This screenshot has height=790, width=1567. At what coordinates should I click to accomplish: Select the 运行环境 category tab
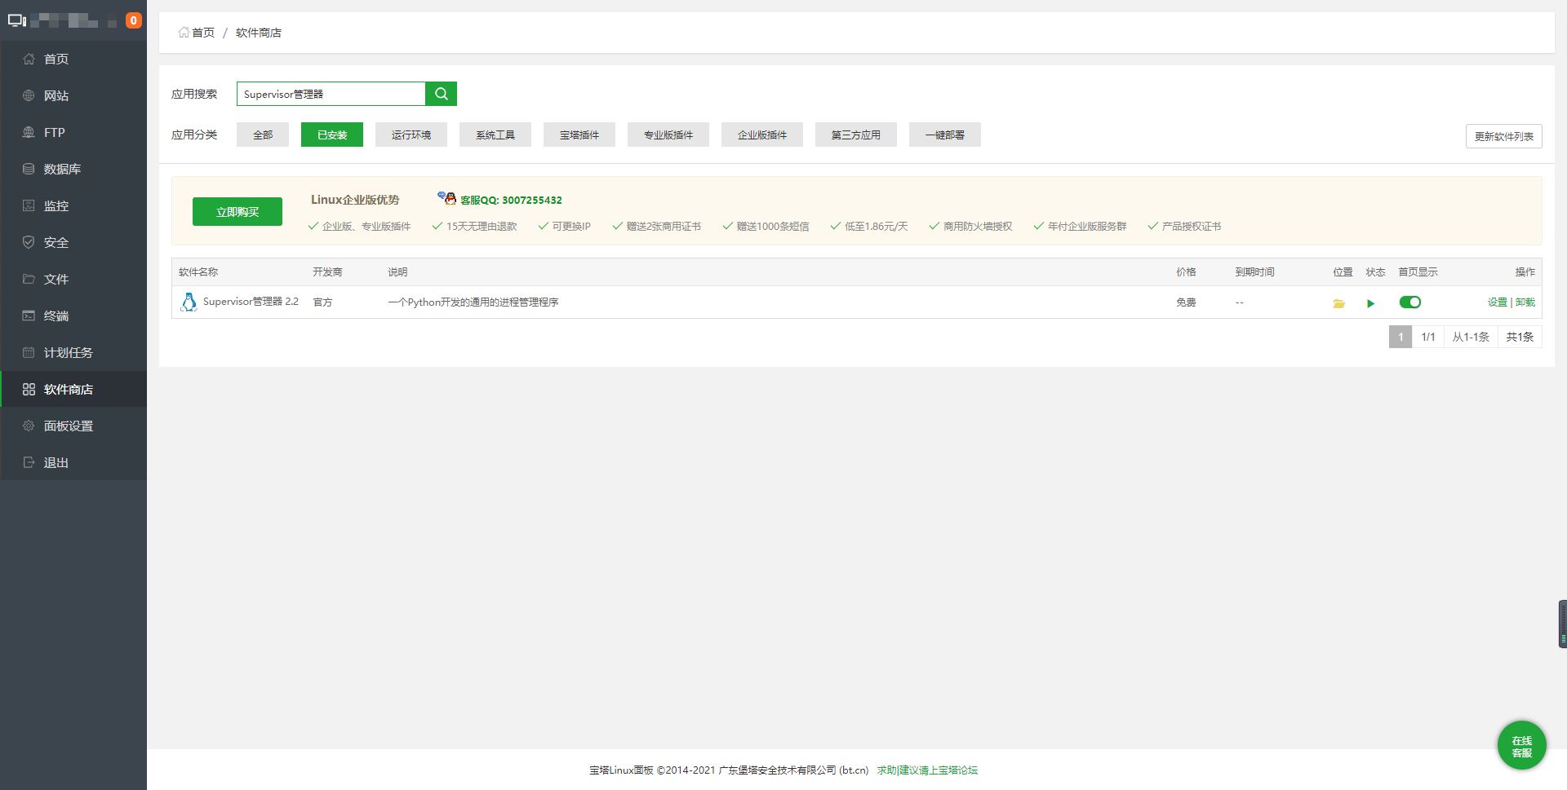pyautogui.click(x=411, y=135)
